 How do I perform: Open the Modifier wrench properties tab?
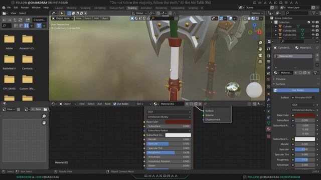pyautogui.click(x=269, y=100)
